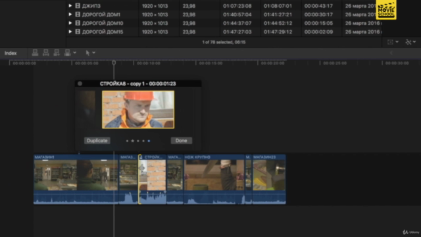The height and width of the screenshot is (237, 421).
Task: Click the СТРОЙКА8 audition preview thumbnail
Action: coord(138,109)
